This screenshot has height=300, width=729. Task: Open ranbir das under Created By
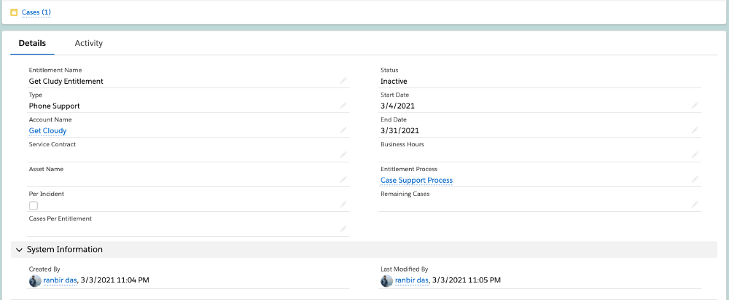pyautogui.click(x=60, y=280)
